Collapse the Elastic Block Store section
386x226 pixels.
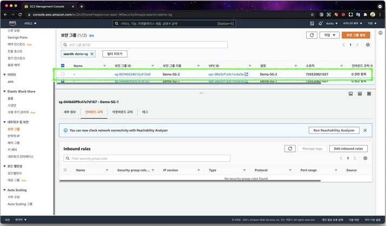click(5, 92)
